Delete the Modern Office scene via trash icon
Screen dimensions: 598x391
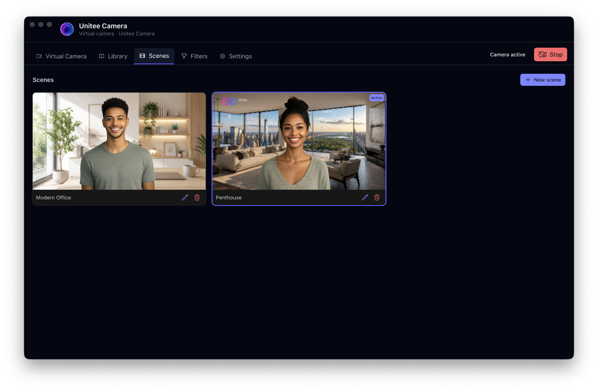[197, 197]
